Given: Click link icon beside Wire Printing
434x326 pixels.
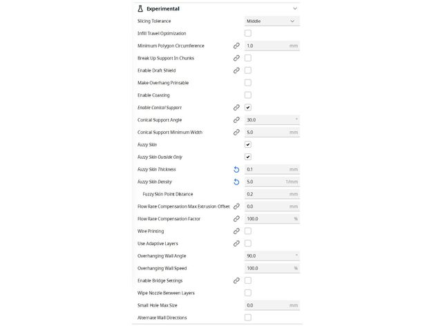Looking at the screenshot, I should [236, 231].
